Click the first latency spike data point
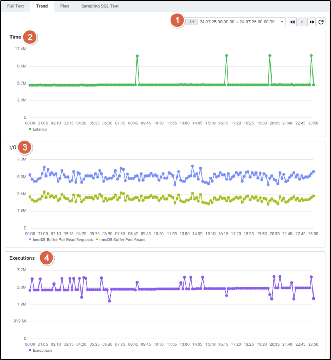331x360 pixels. (x=137, y=56)
